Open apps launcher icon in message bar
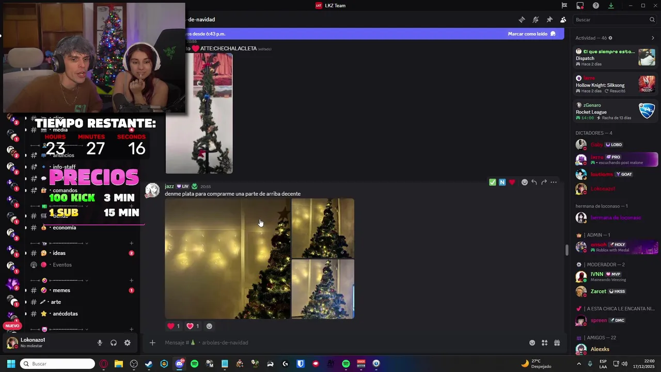The image size is (661, 372). (544, 343)
